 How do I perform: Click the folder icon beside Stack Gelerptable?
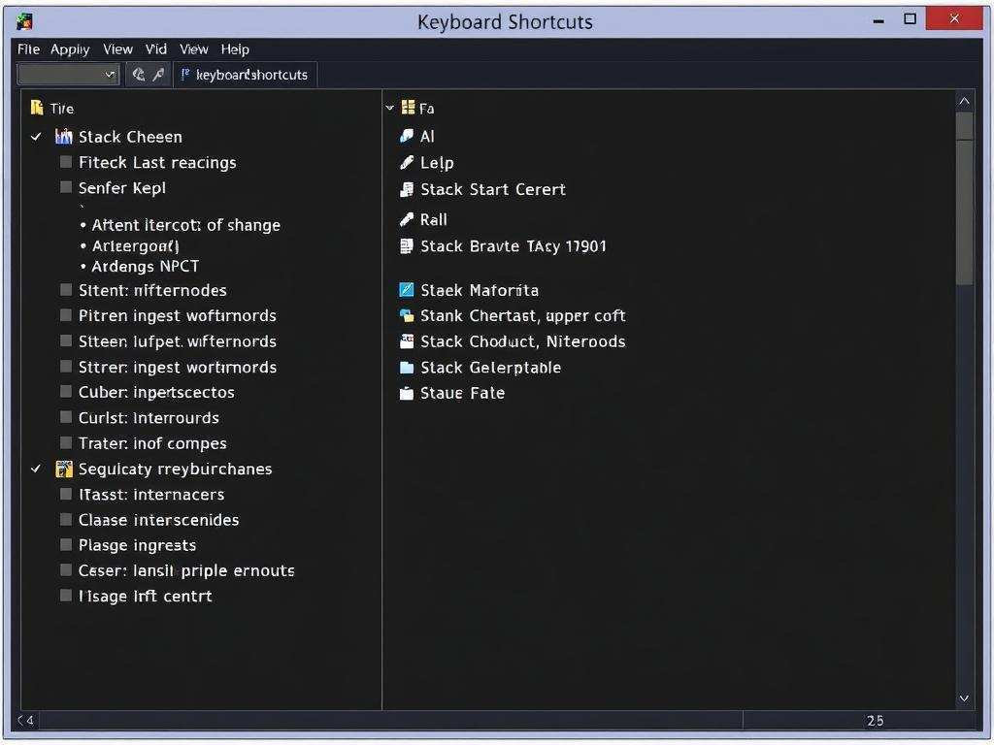(407, 368)
